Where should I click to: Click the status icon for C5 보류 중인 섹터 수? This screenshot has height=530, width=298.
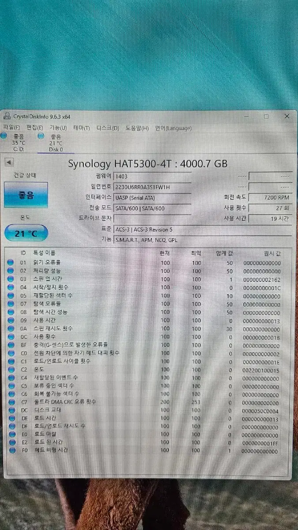[11, 386]
